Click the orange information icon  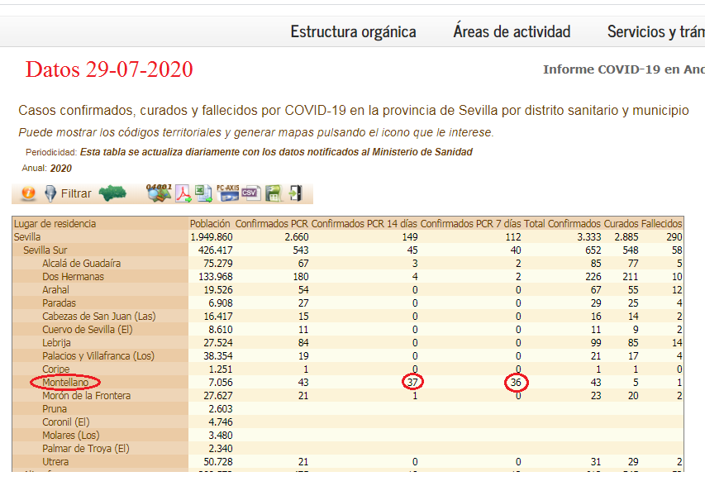pyautogui.click(x=28, y=193)
